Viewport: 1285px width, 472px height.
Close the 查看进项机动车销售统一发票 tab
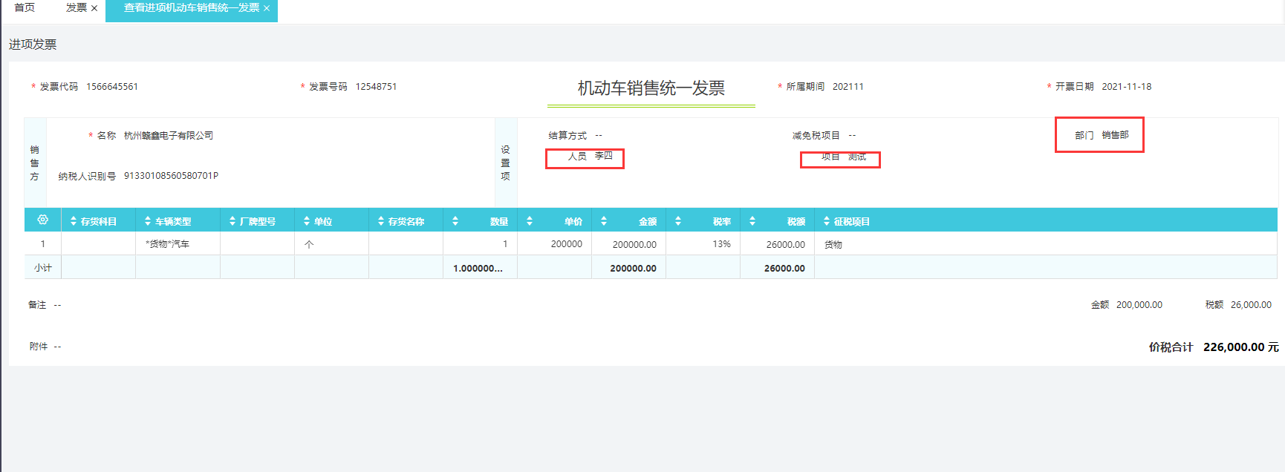tap(267, 8)
